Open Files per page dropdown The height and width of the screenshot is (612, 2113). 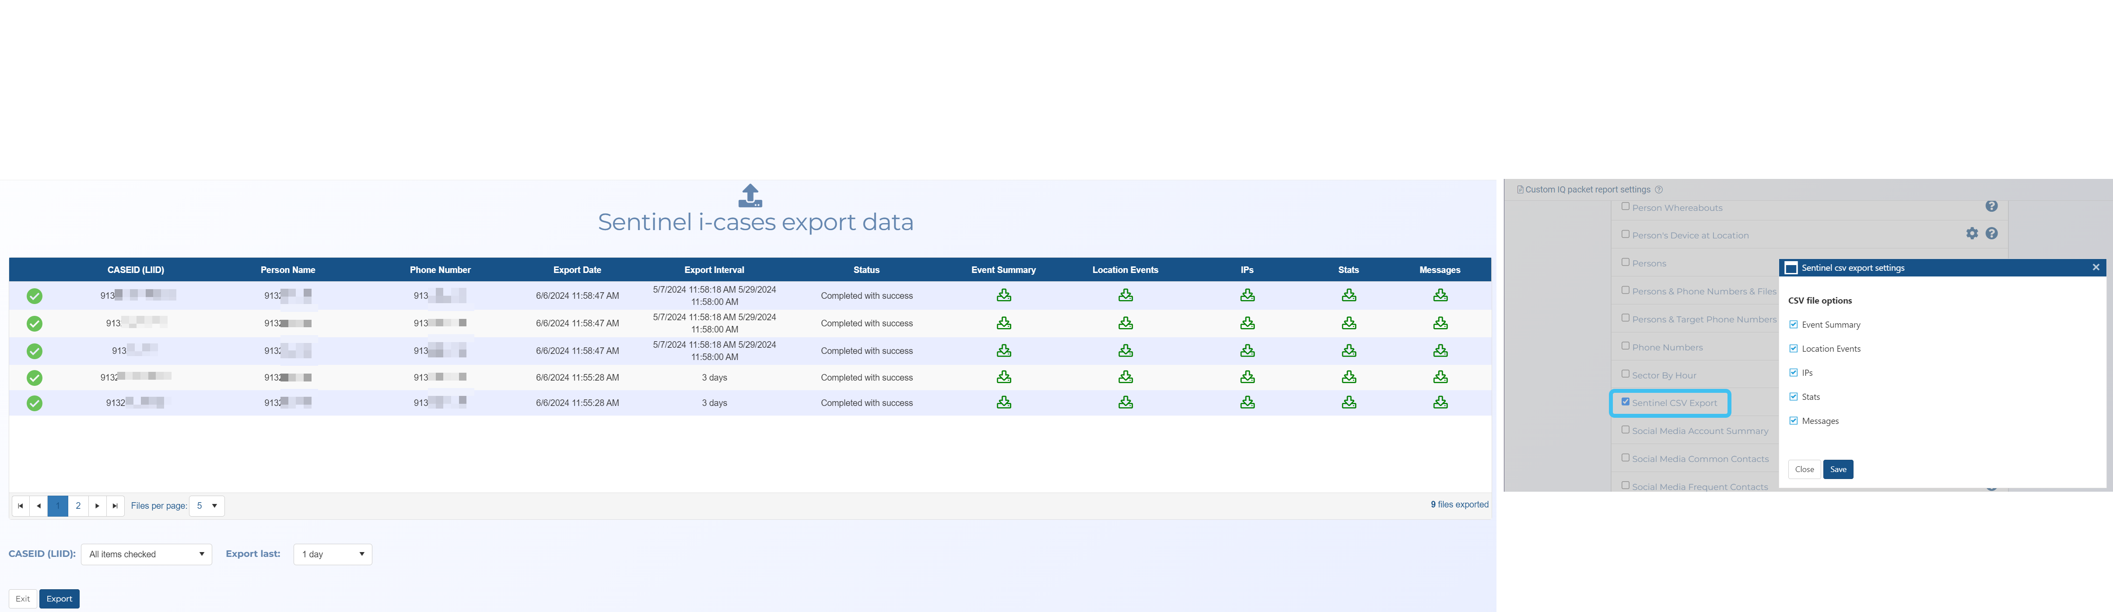pyautogui.click(x=207, y=506)
